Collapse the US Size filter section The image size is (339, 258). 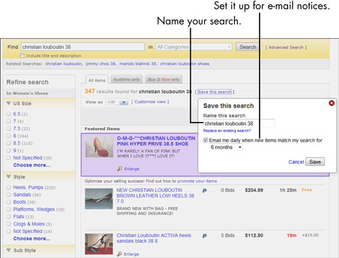[x=8, y=103]
